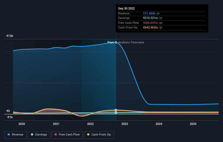Click the 2024 x-axis label

pyautogui.click(x=159, y=124)
